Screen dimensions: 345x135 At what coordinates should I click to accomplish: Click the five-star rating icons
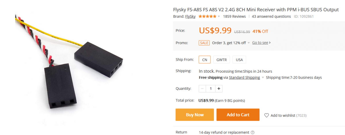point(207,17)
